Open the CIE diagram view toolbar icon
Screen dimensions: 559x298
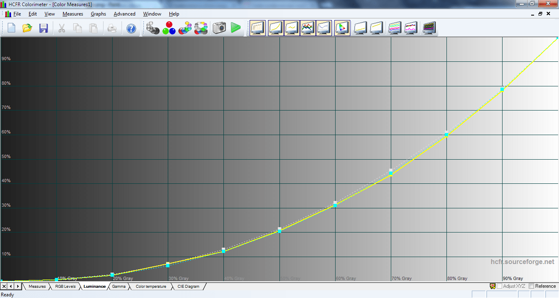point(342,28)
